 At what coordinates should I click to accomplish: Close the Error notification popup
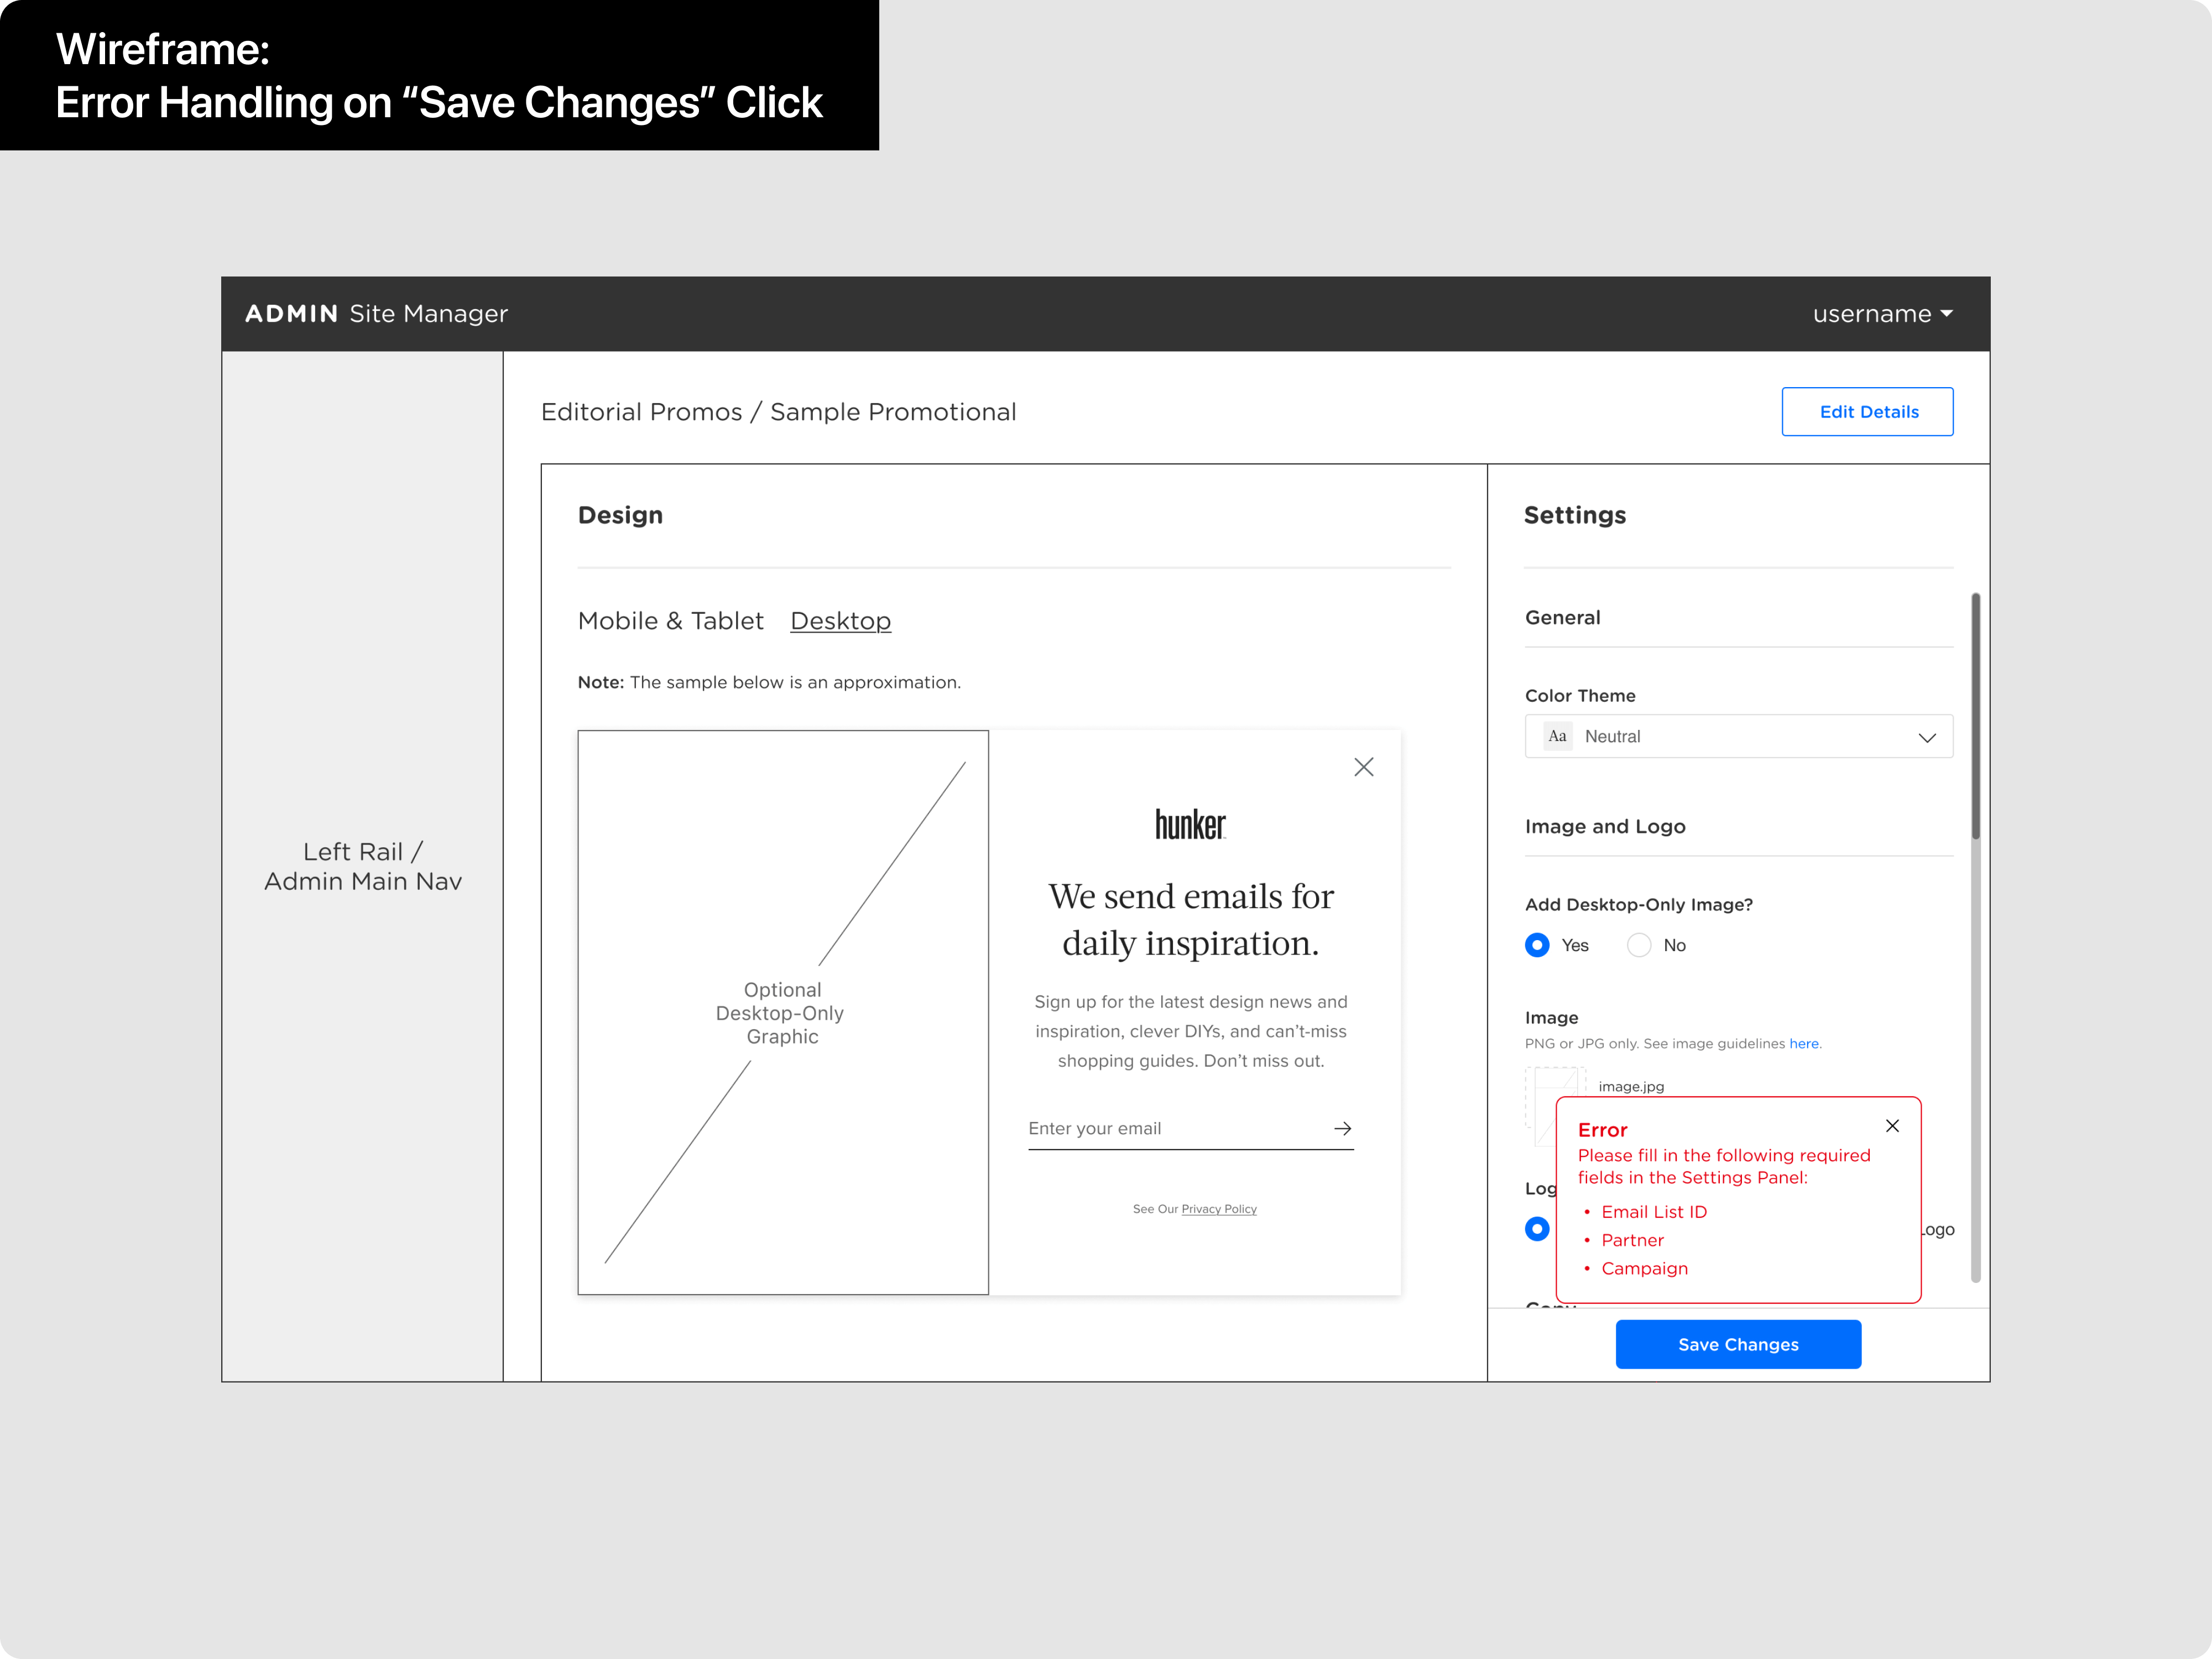(1892, 1126)
